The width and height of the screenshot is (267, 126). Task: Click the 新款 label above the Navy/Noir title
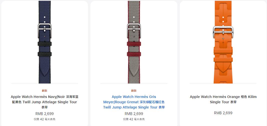coord(45,91)
